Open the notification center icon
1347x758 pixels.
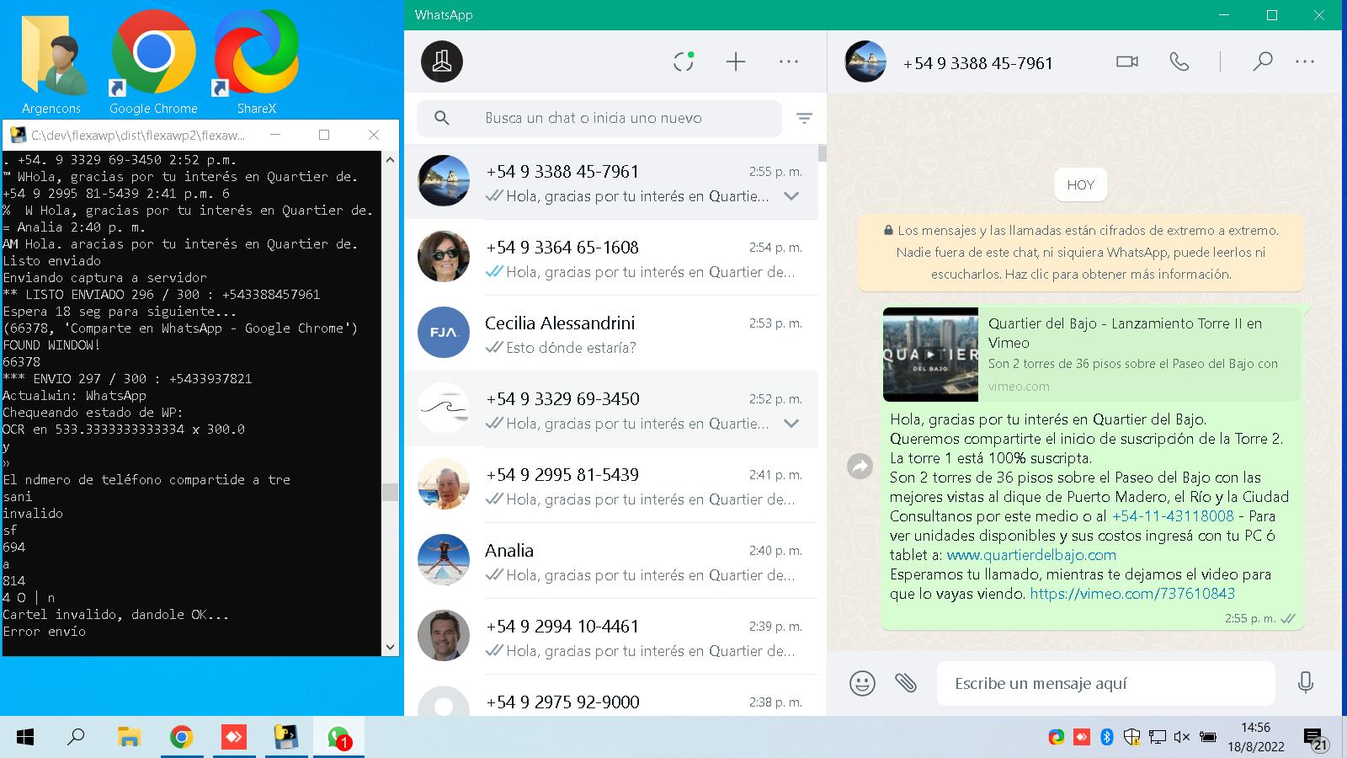pyautogui.click(x=1316, y=739)
